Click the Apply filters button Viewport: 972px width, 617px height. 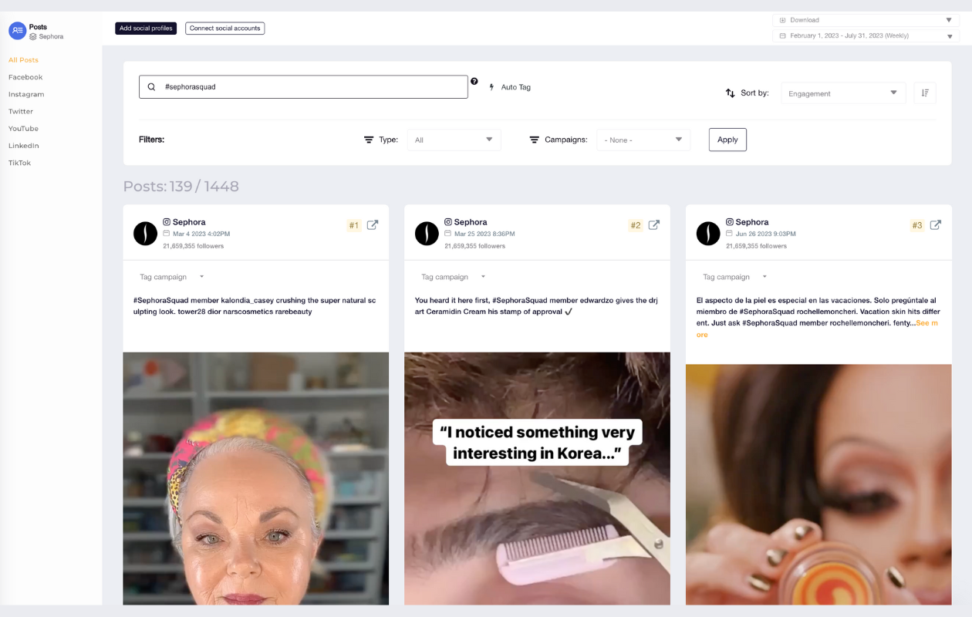tap(727, 140)
